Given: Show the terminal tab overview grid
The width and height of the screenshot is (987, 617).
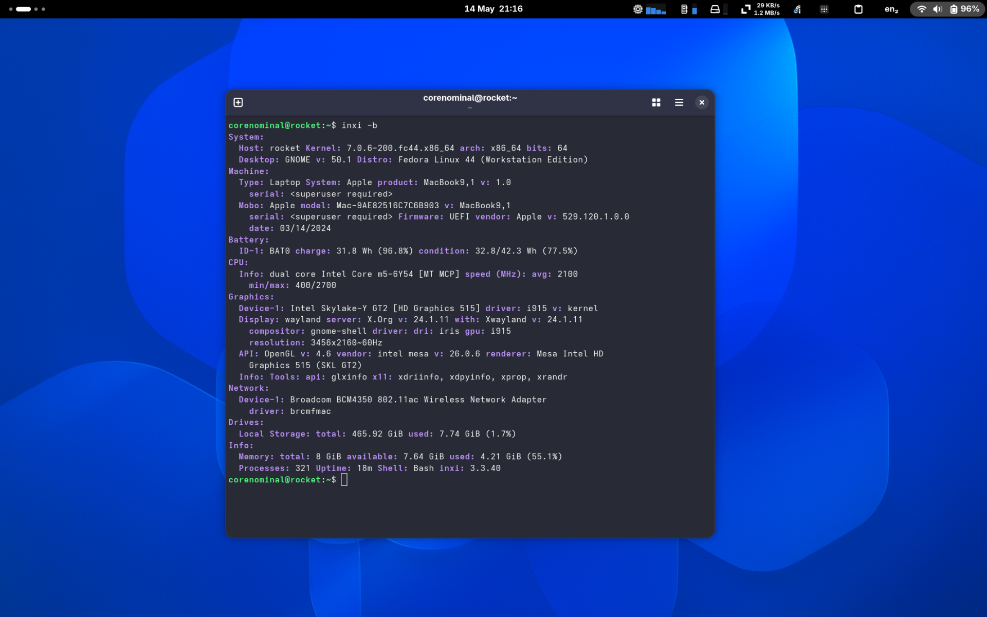Looking at the screenshot, I should 656,102.
